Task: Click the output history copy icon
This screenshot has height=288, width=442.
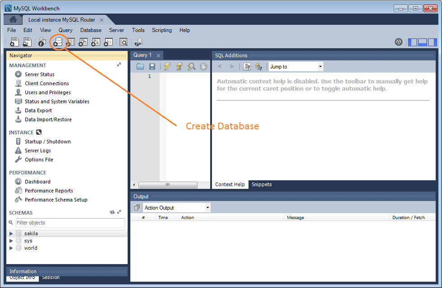Action: (x=137, y=208)
